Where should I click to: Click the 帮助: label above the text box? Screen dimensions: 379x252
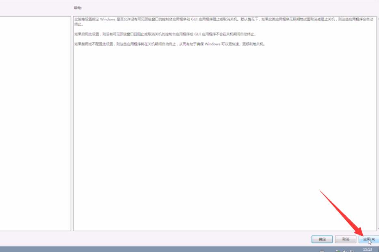[78, 8]
